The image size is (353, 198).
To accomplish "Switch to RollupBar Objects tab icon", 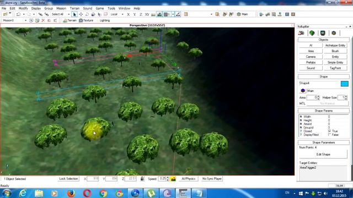I will pyautogui.click(x=301, y=33).
